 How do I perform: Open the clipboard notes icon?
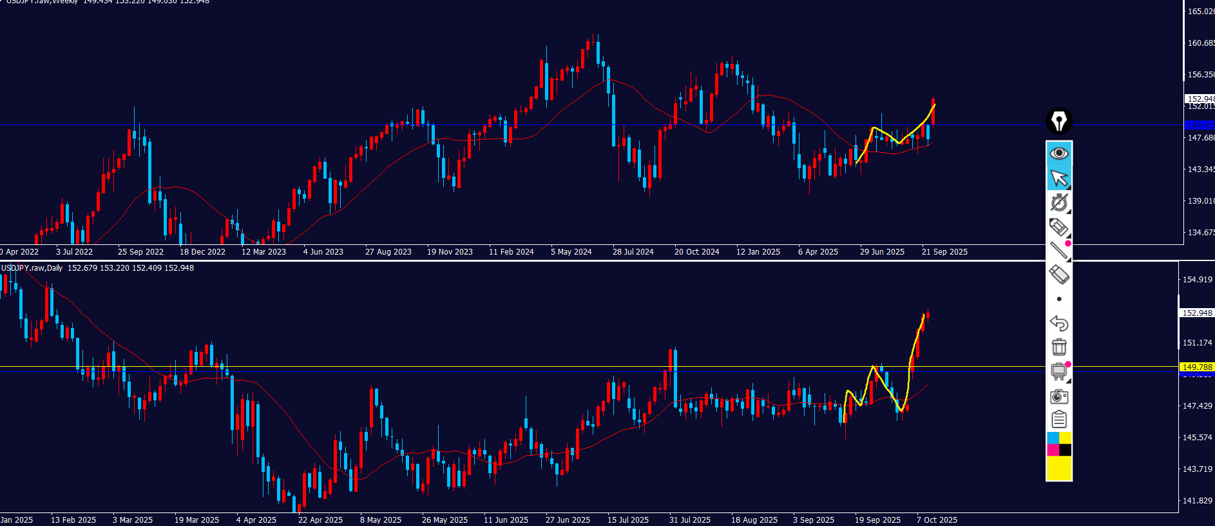click(1058, 420)
